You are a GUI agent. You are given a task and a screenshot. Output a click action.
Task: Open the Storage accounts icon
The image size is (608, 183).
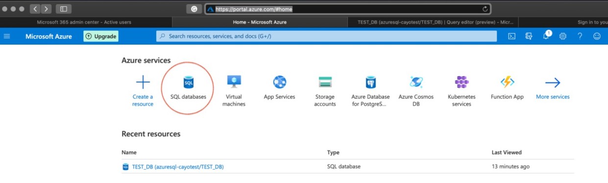[325, 82]
